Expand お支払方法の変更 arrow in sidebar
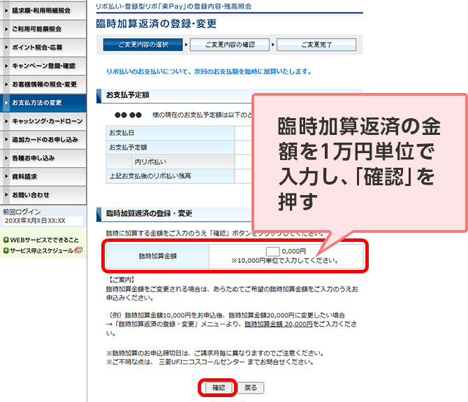 click(x=6, y=103)
